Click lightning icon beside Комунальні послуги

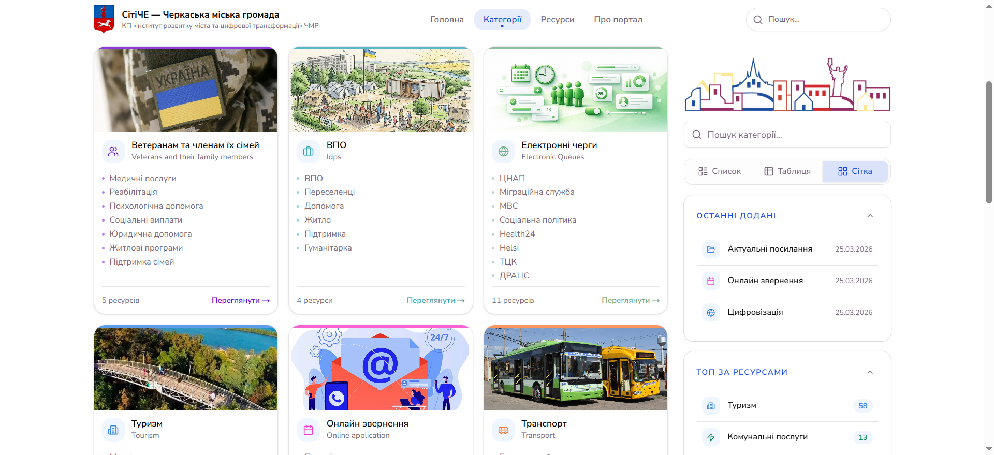coord(711,437)
